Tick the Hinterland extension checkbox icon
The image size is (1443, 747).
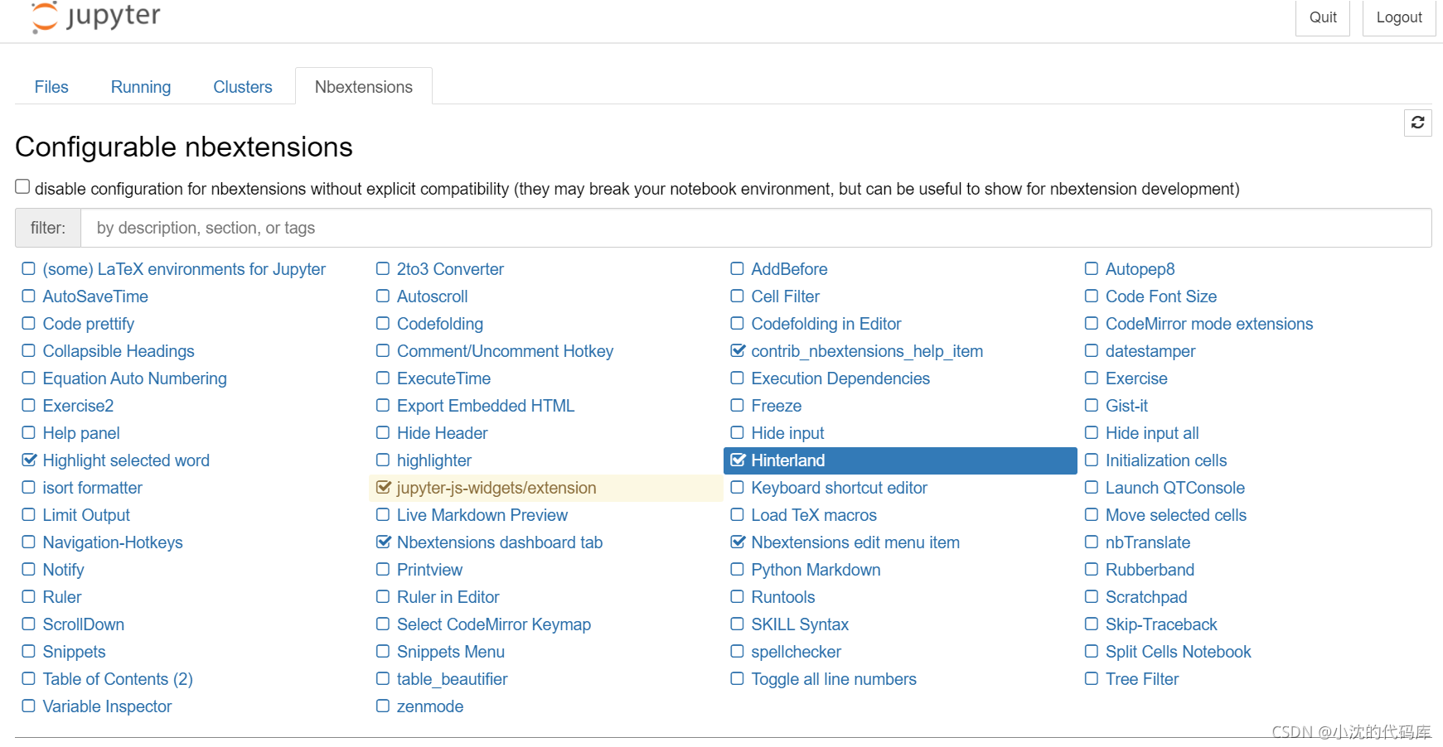tap(738, 460)
